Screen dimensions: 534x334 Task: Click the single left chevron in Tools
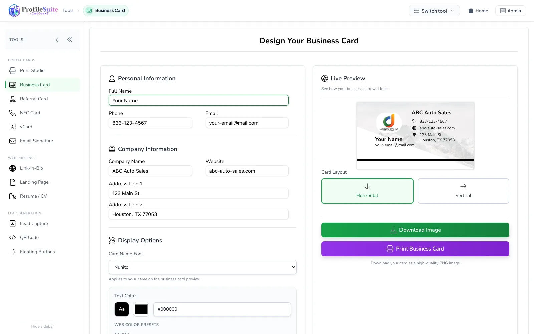click(57, 40)
